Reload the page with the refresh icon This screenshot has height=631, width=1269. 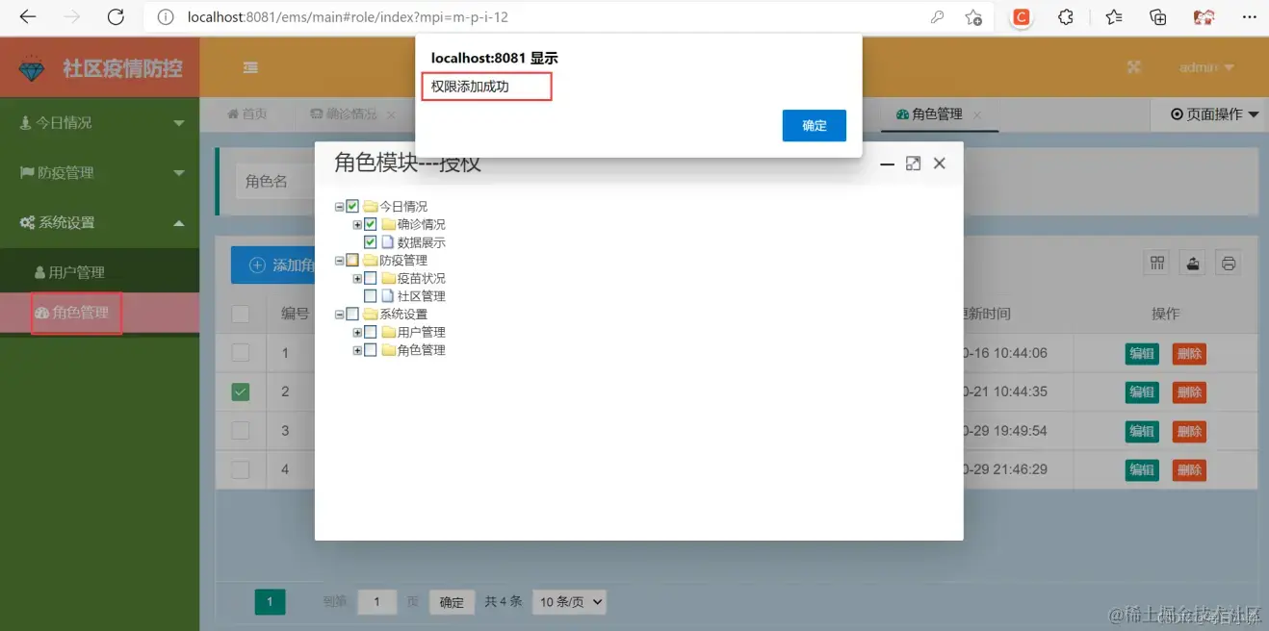coord(116,17)
